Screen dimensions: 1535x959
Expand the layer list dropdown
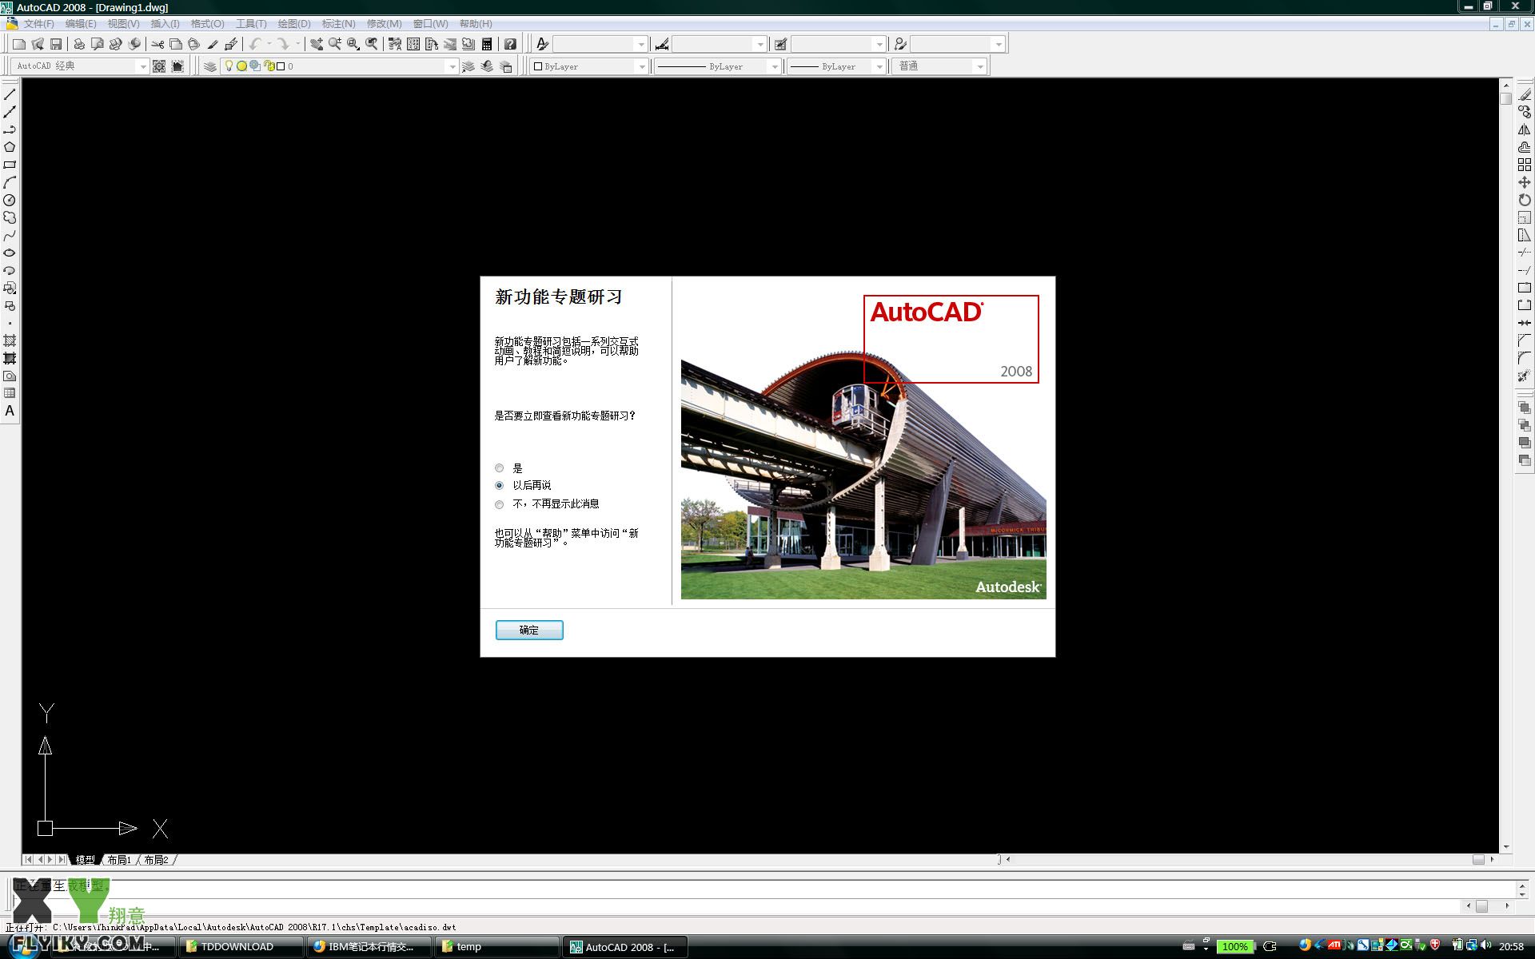point(452,66)
